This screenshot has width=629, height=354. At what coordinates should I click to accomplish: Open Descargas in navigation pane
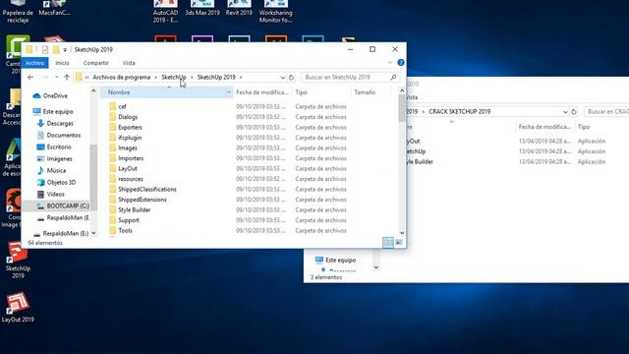click(60, 123)
